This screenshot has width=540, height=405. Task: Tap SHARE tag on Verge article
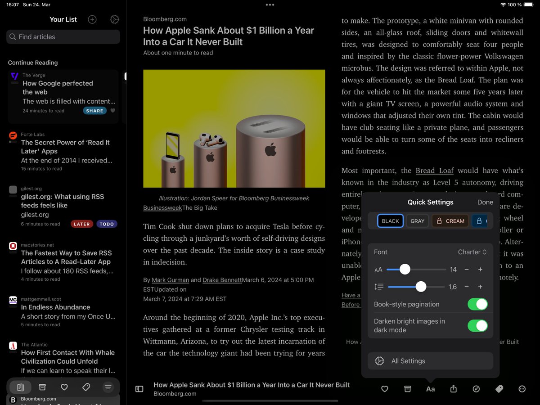[94, 111]
